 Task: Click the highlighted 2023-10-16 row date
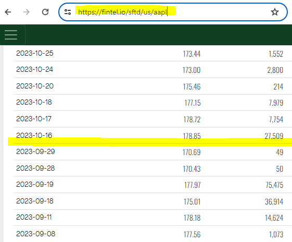[x=34, y=135]
